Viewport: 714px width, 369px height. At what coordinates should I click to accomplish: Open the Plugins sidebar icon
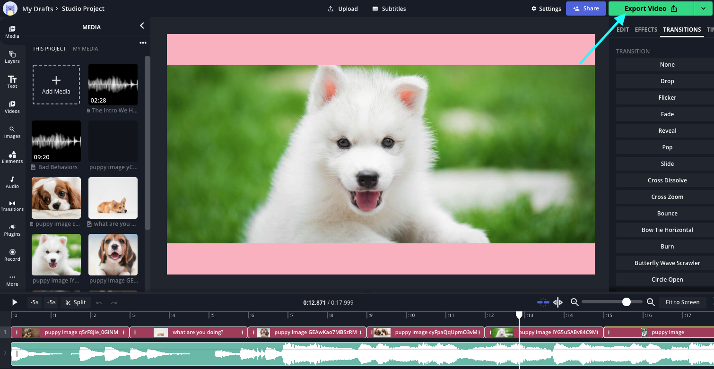coord(12,230)
